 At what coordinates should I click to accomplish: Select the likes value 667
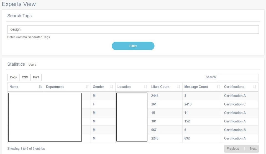(154, 130)
